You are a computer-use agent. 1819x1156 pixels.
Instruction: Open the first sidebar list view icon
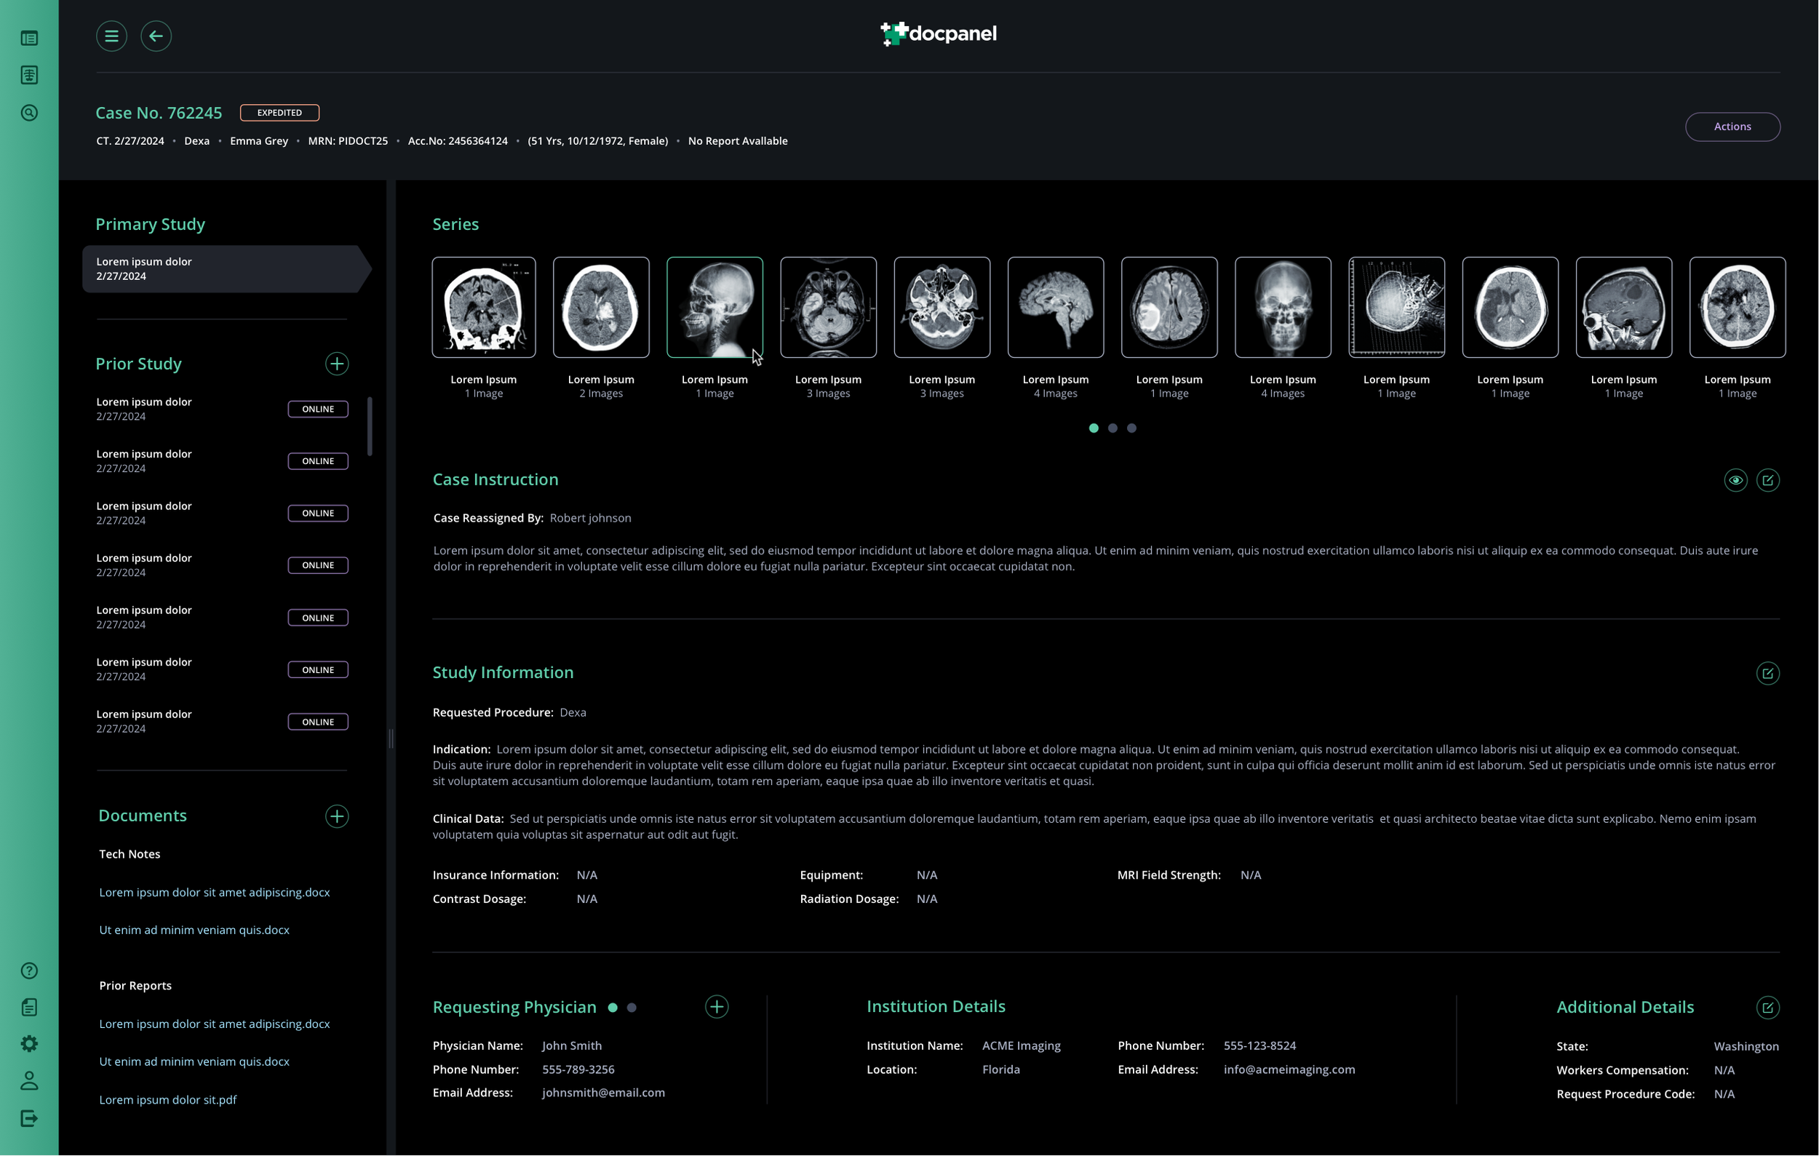coord(28,38)
